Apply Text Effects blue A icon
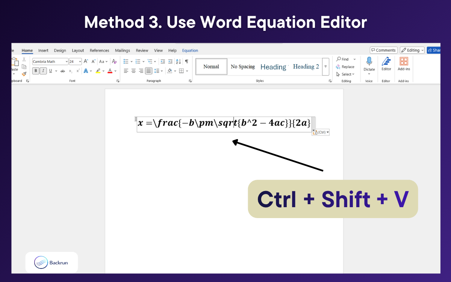Viewport: 451px width, 282px height. tap(86, 71)
